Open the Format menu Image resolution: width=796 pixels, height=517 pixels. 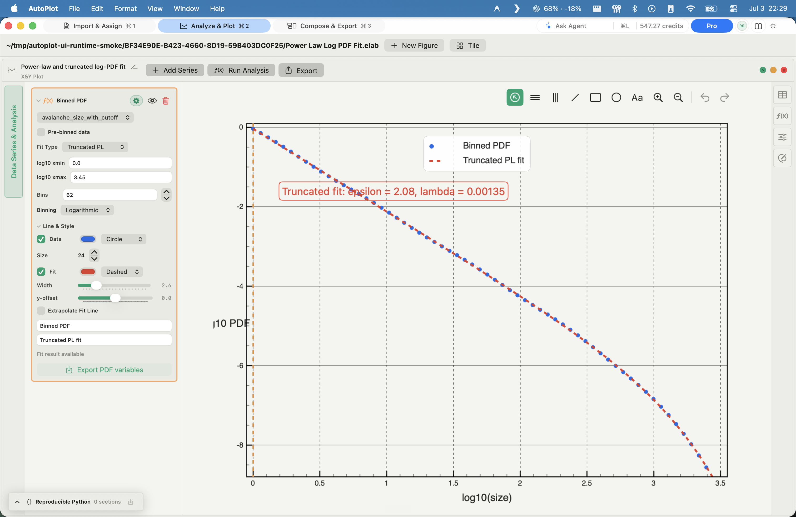tap(125, 8)
